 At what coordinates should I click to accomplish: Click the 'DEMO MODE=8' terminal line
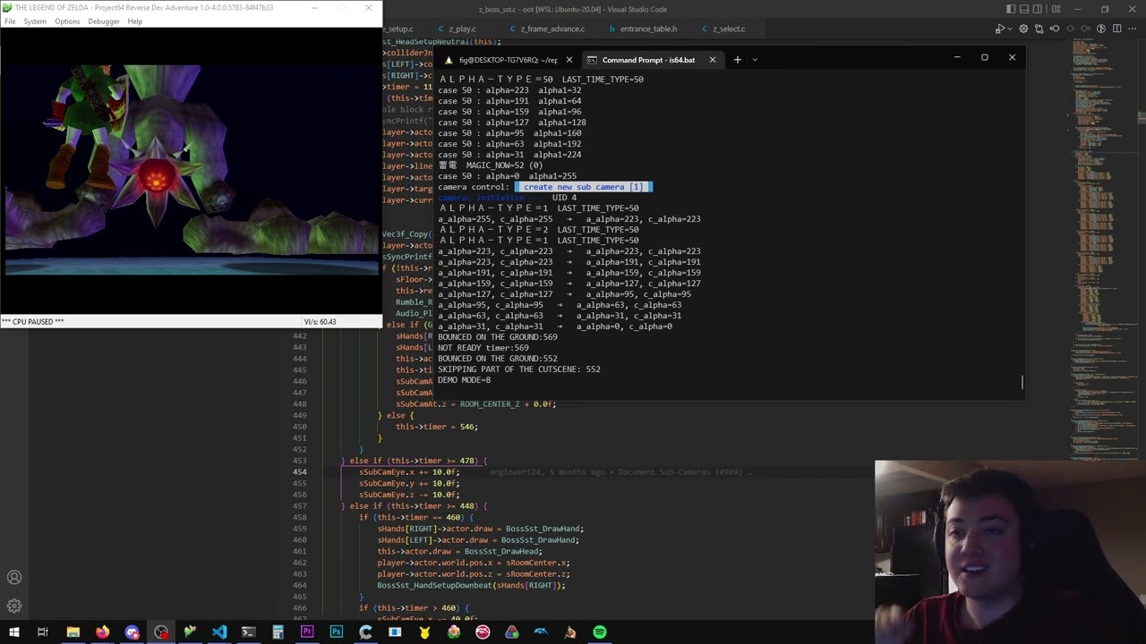(x=464, y=379)
